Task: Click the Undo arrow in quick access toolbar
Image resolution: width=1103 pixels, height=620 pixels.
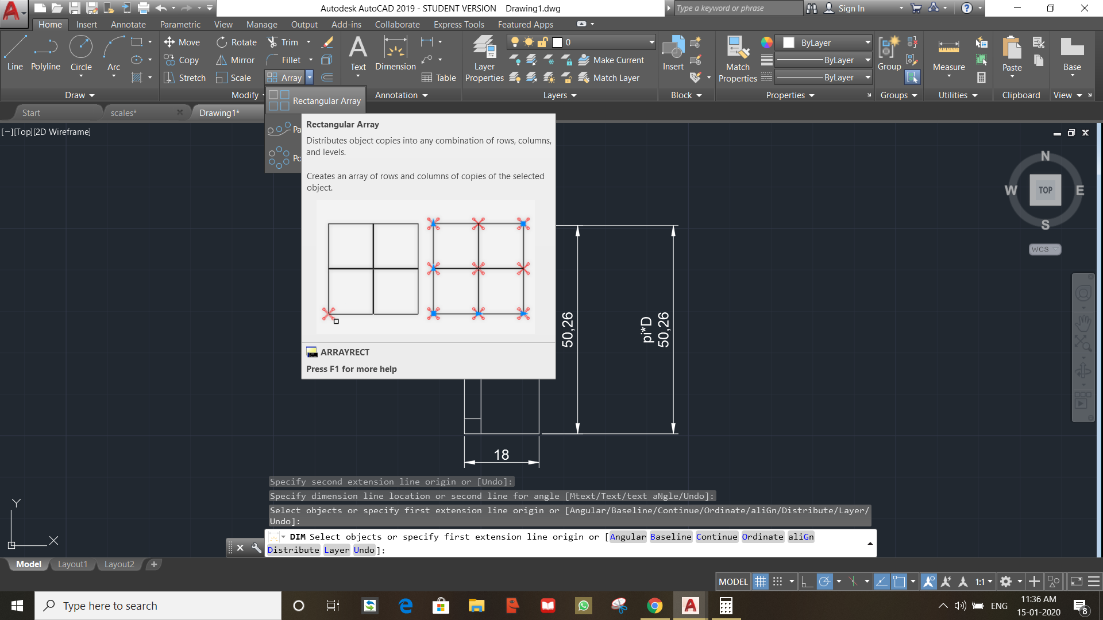Action: (x=161, y=8)
